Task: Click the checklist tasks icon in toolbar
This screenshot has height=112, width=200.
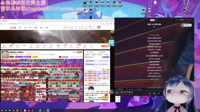Action: tap(78, 46)
